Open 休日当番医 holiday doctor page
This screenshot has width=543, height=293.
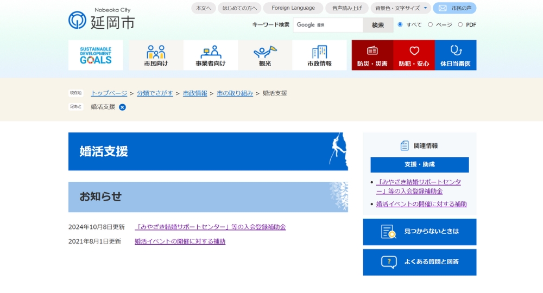tap(456, 55)
